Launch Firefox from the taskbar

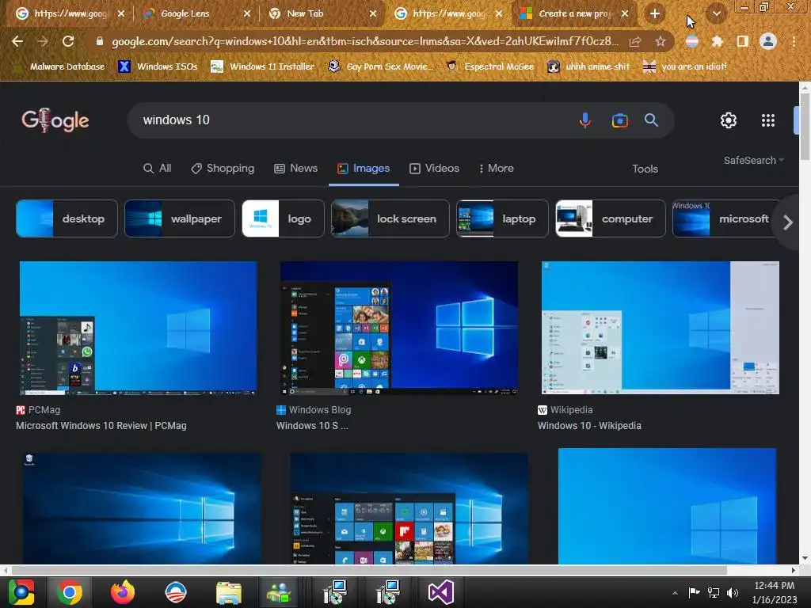(x=123, y=592)
